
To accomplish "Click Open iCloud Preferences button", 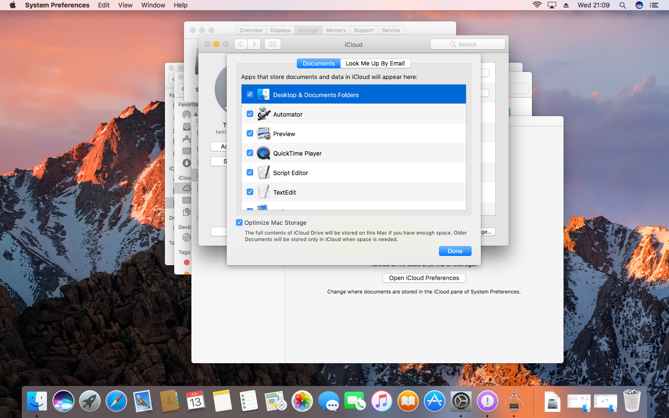I will tap(424, 278).
